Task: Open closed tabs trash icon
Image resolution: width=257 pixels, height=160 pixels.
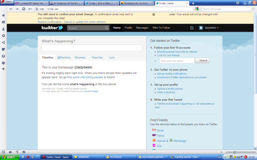Action: (238, 3)
